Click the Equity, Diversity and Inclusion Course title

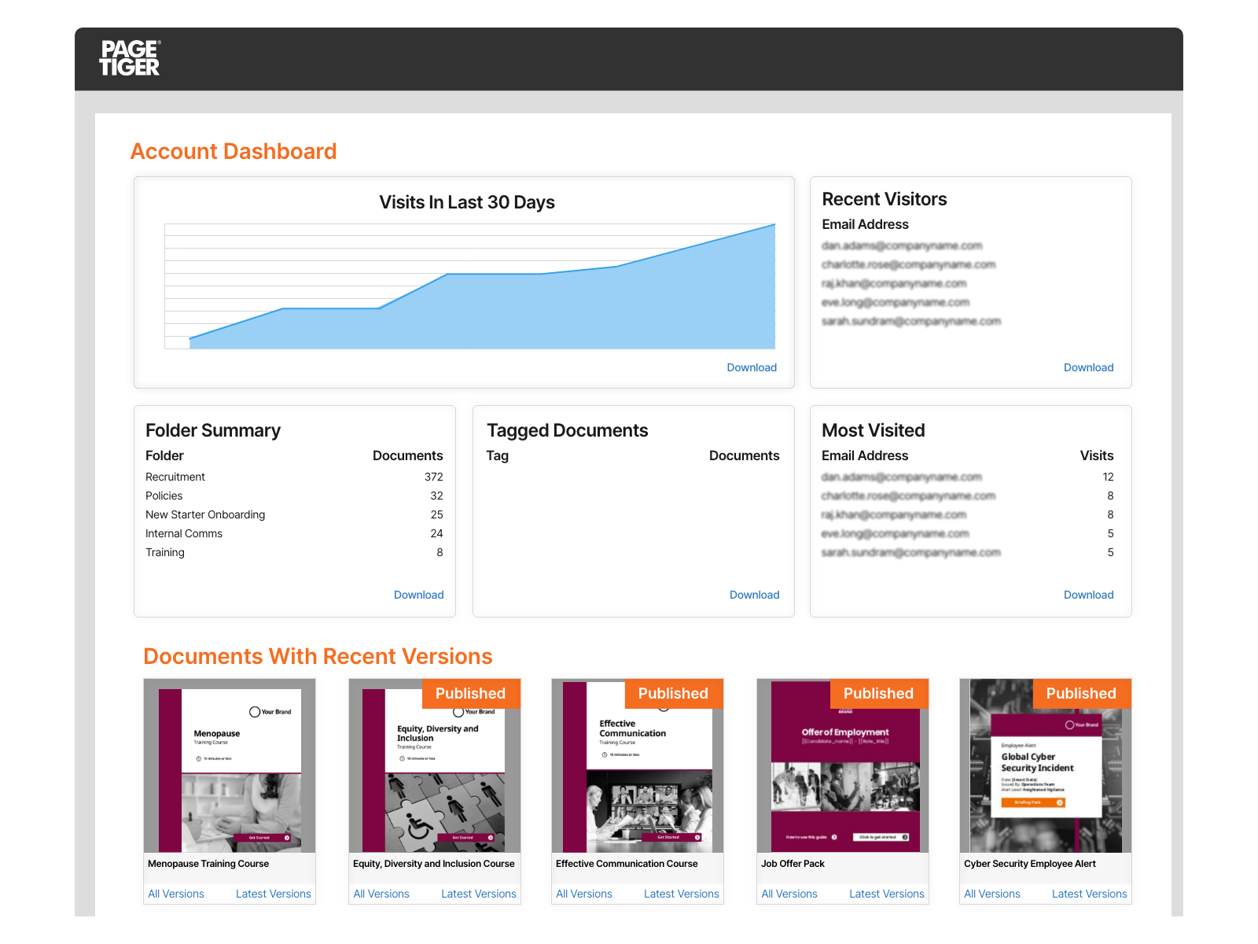pos(434,864)
